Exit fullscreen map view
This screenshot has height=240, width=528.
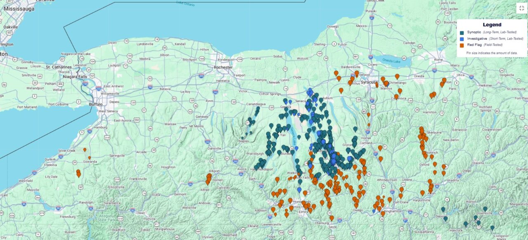(521, 8)
